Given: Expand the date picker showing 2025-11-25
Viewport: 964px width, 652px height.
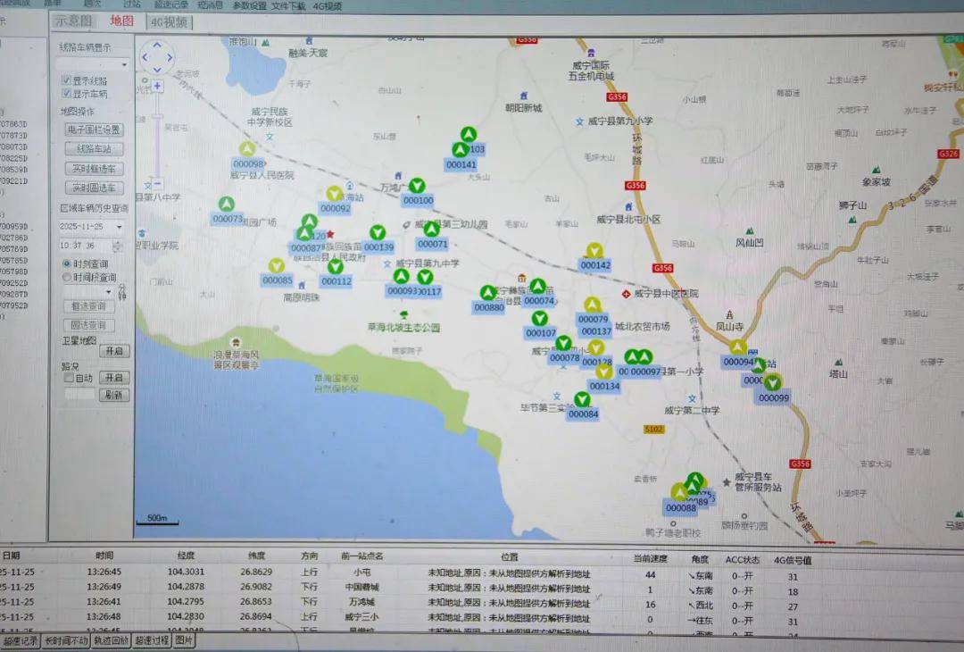Looking at the screenshot, I should pyautogui.click(x=120, y=227).
